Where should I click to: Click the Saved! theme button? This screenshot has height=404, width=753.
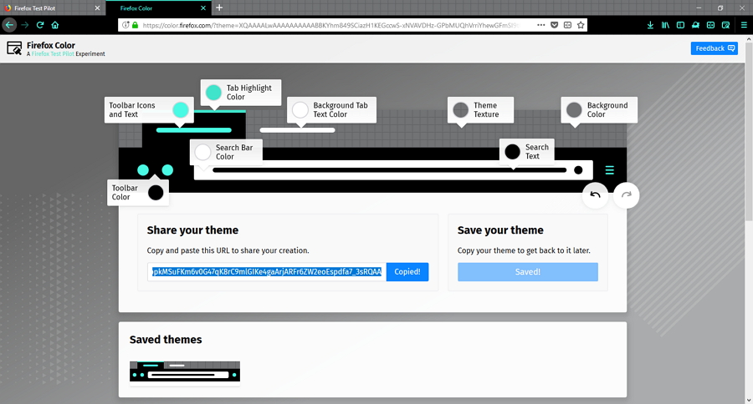528,272
